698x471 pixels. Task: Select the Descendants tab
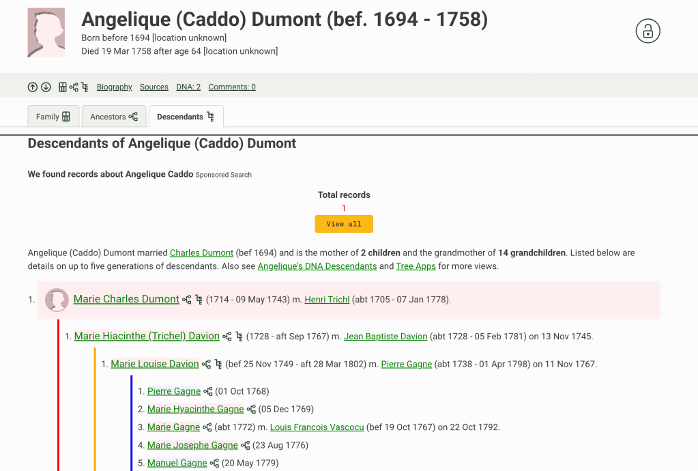pos(186,117)
